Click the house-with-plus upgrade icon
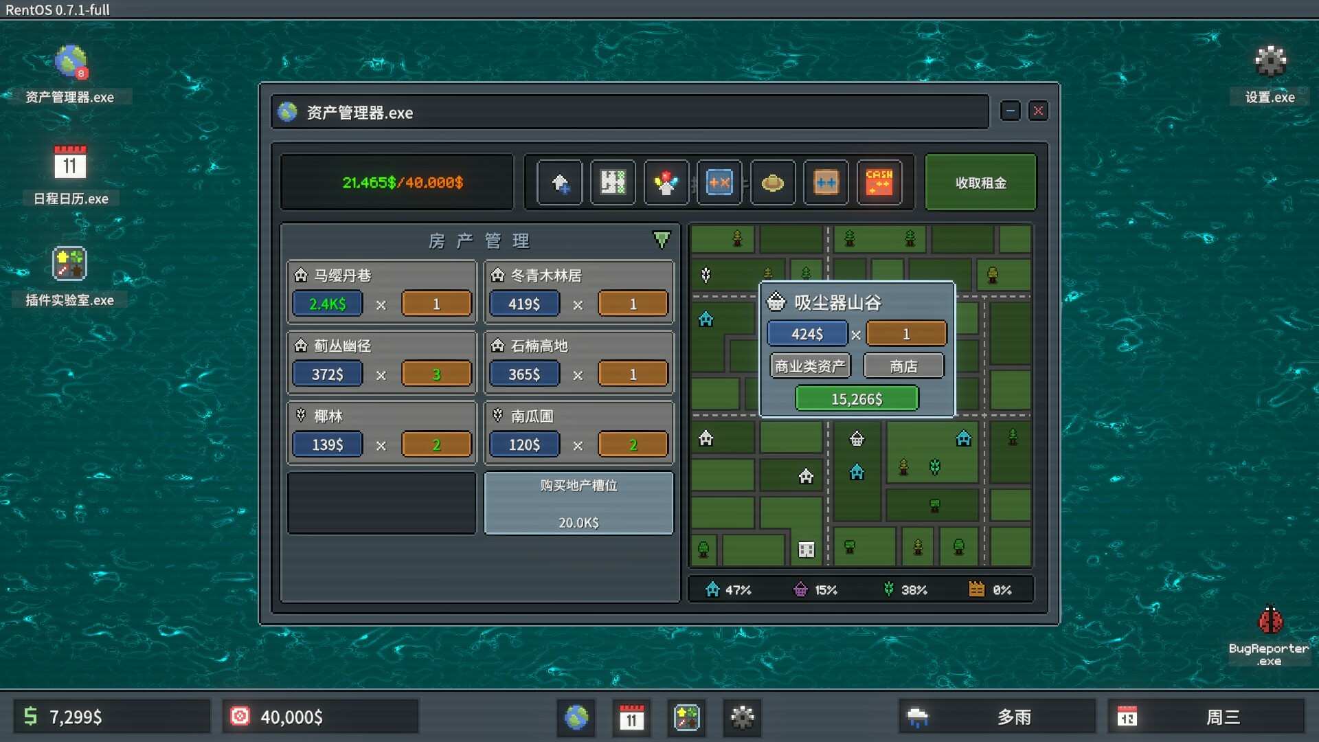Viewport: 1319px width, 742px height. coord(560,183)
